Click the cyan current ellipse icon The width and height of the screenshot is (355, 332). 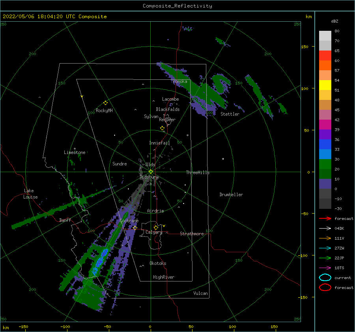point(325,278)
